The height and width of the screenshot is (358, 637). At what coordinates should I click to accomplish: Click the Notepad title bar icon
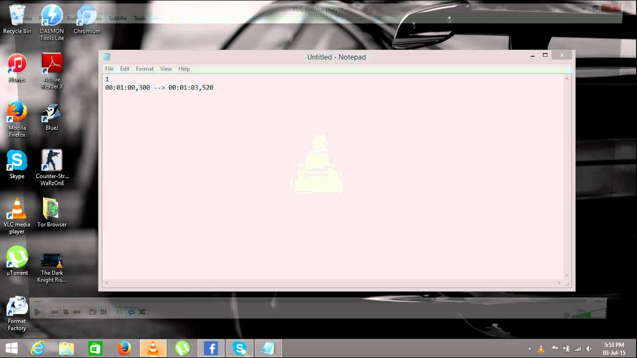pos(107,57)
